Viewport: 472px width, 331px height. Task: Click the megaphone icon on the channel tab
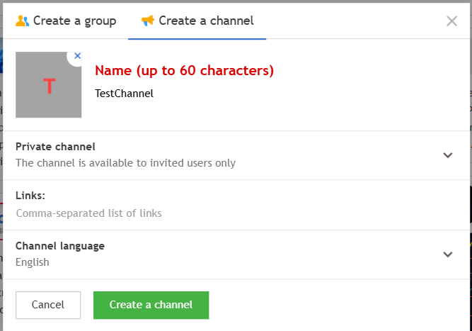[147, 21]
